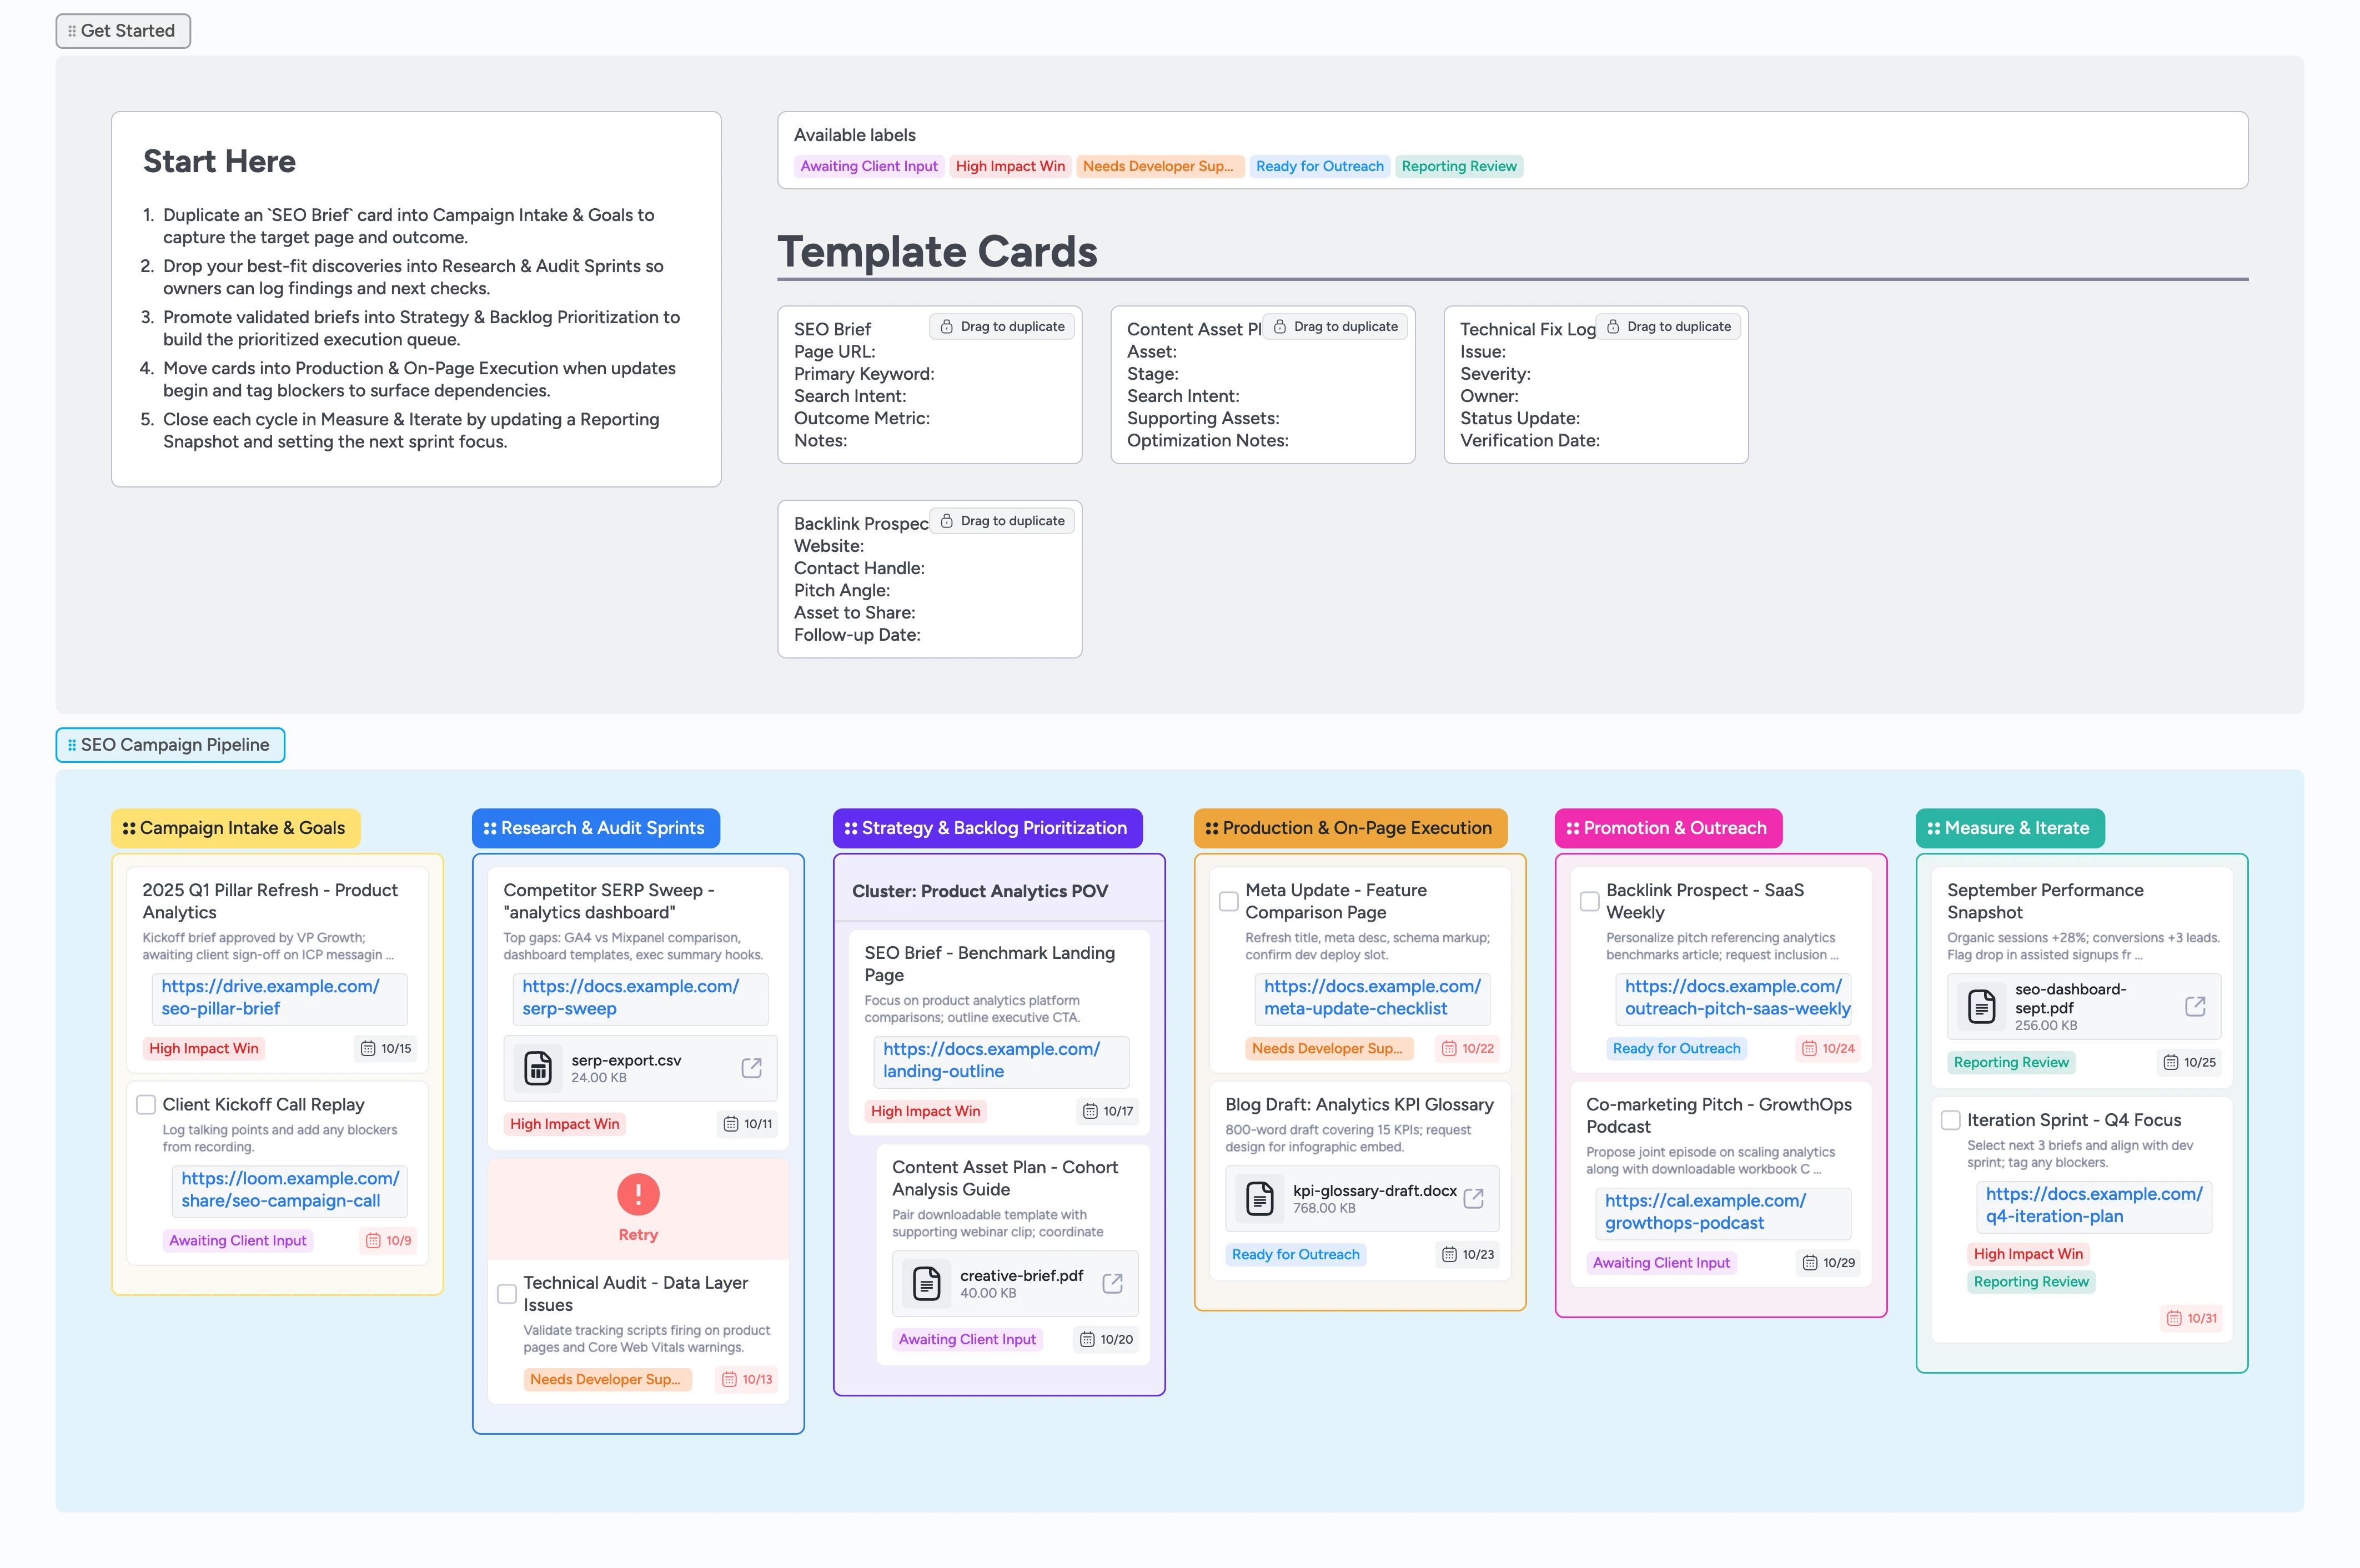Open creative-brief.pdf using its external link icon
Screen dimensions: 2360x1568
coord(1112,1283)
